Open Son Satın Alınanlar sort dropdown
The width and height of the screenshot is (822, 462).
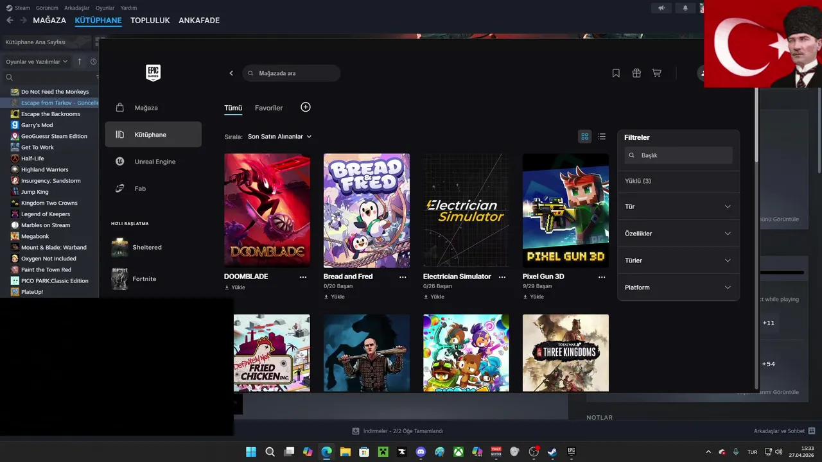coord(279,137)
